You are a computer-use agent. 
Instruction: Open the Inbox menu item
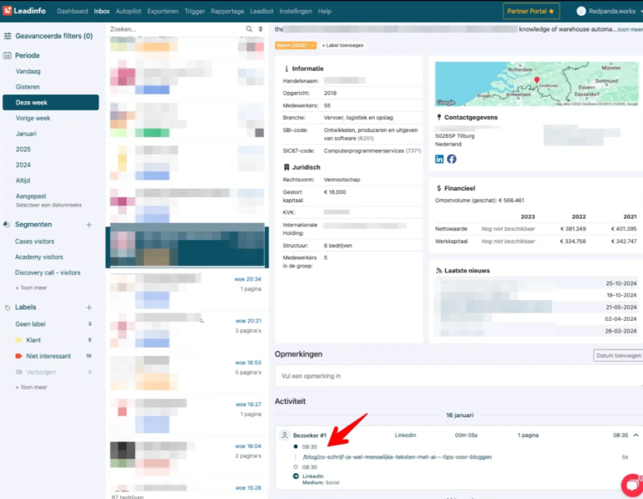point(102,11)
